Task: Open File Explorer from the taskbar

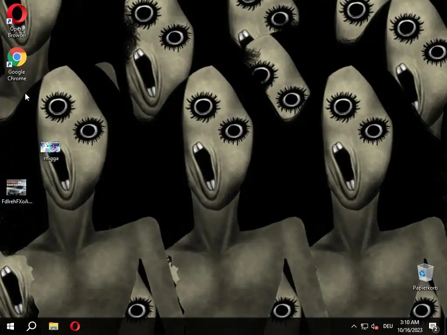Action: click(x=53, y=326)
